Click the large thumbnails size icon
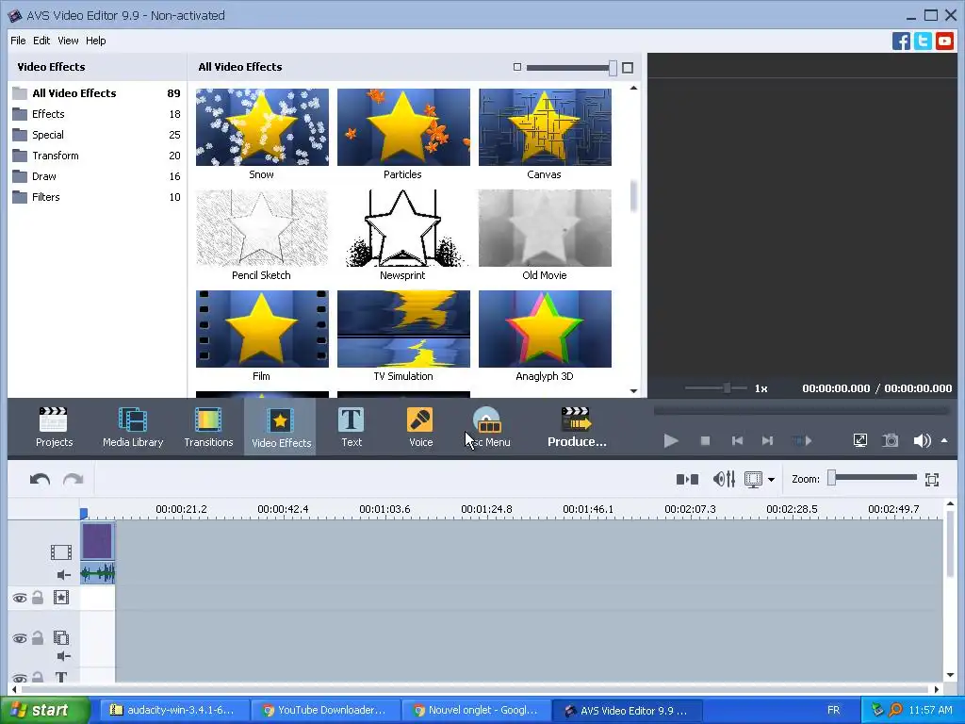The width and height of the screenshot is (965, 724). click(x=627, y=68)
